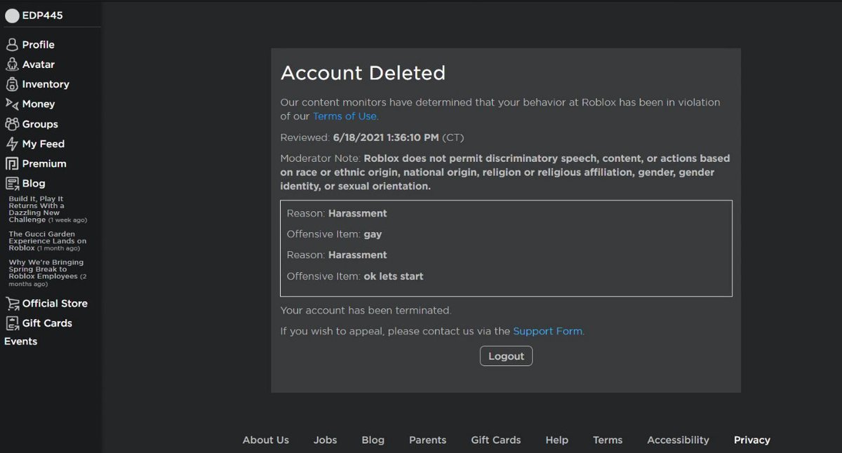
Task: Click the 'Account Deleted' heading
Action: coord(363,73)
